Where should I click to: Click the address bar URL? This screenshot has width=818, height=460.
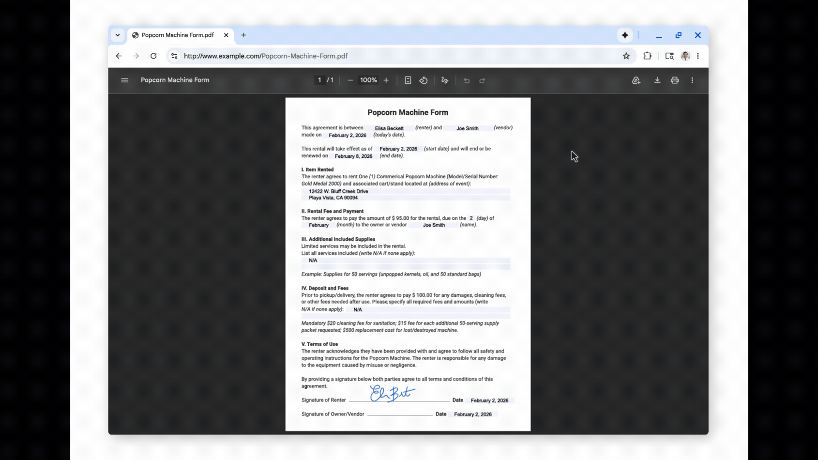266,56
